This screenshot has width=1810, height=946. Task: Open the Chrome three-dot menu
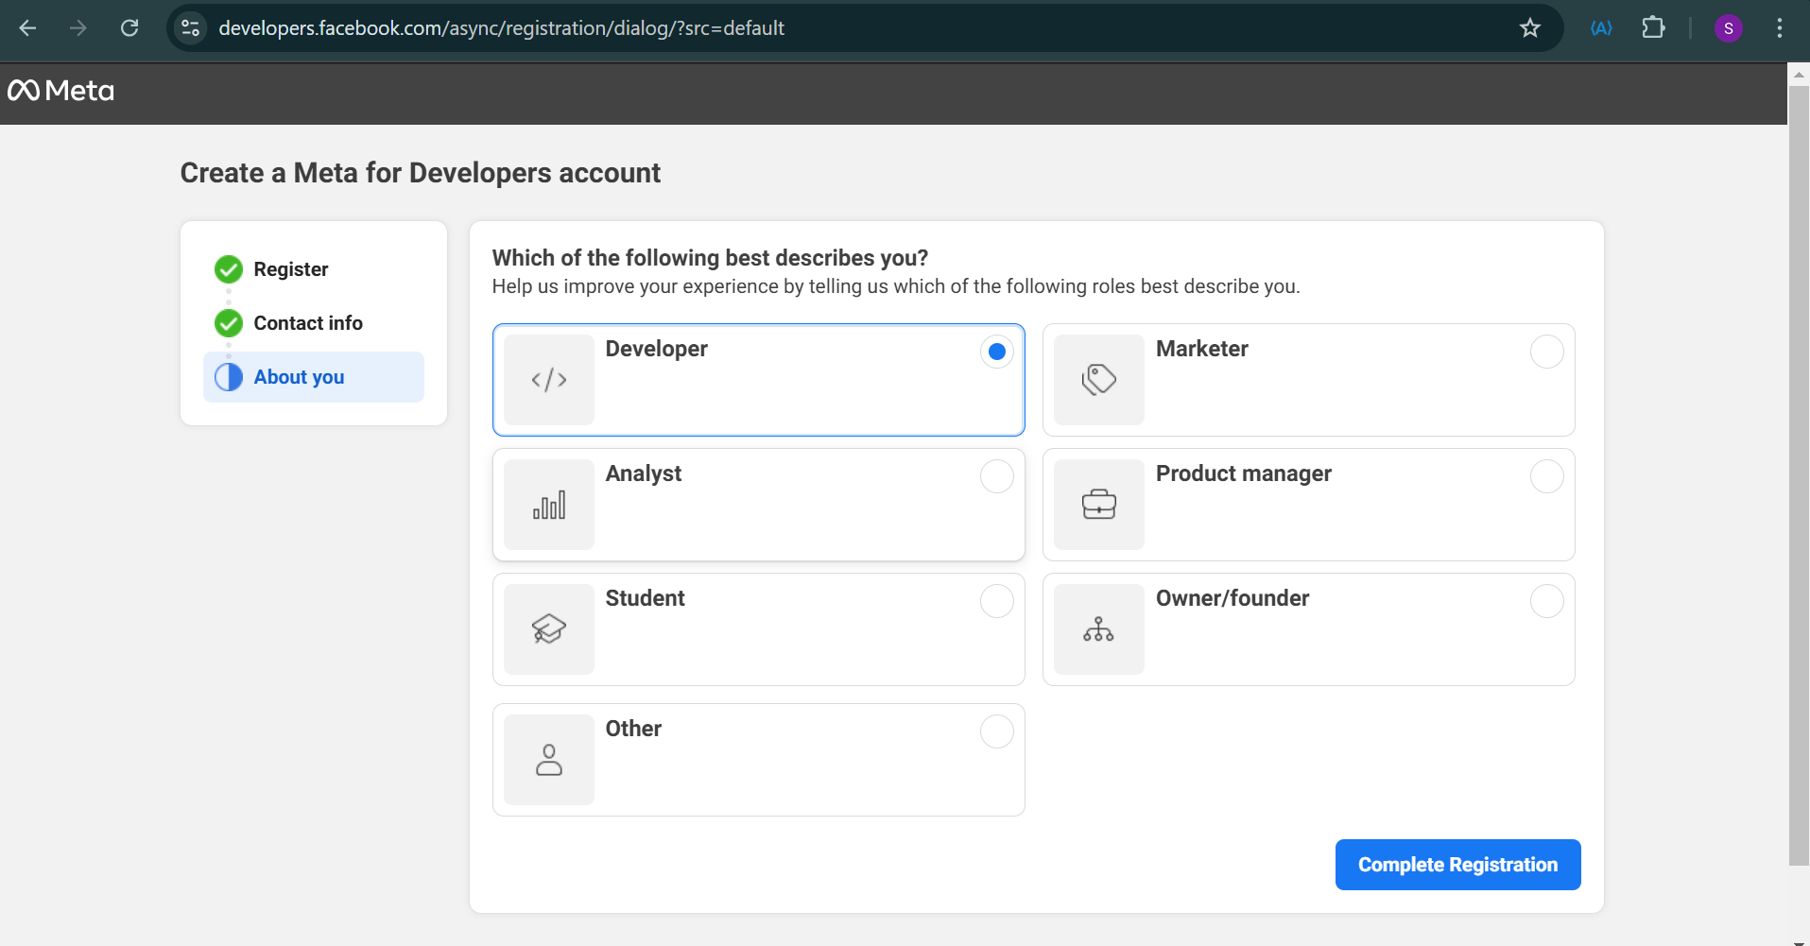(1781, 27)
